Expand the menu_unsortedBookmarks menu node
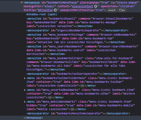The width and height of the screenshot is (141, 120). click(x=25, y=90)
